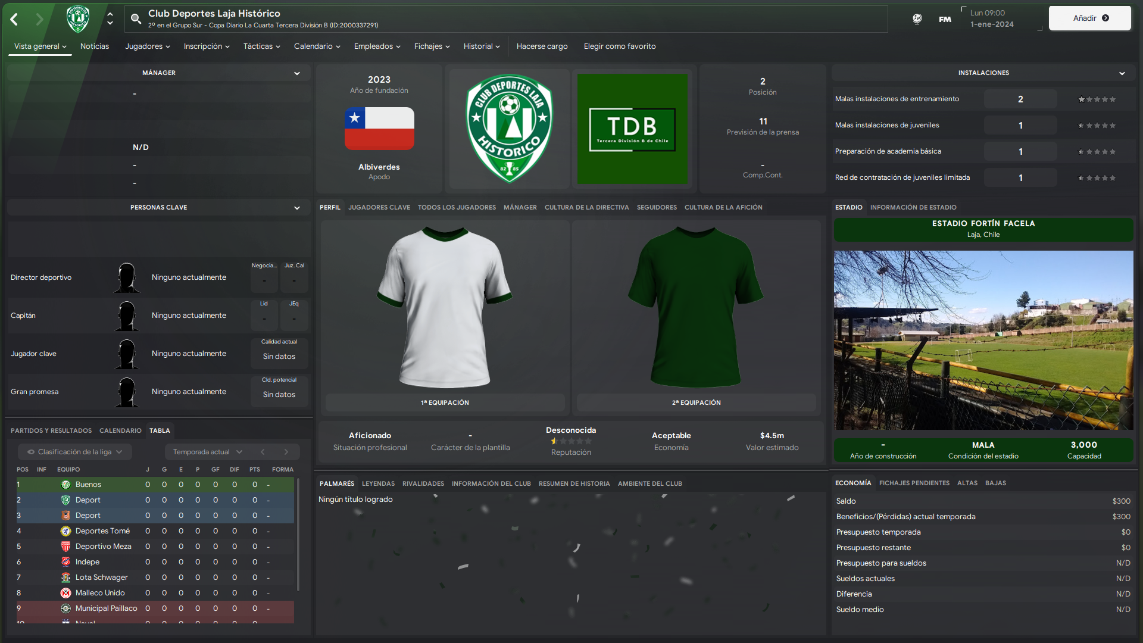Show previous season in table

click(x=263, y=452)
